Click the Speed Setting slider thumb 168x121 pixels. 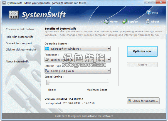pos(48,82)
